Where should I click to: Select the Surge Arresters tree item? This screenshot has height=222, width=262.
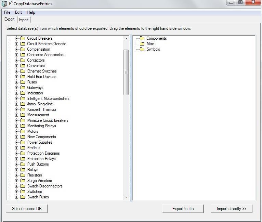point(40,181)
